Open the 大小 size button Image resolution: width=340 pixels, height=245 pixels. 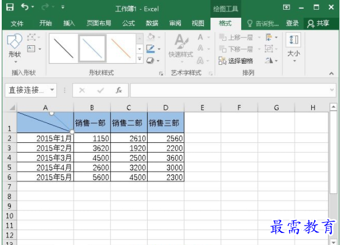(293, 48)
